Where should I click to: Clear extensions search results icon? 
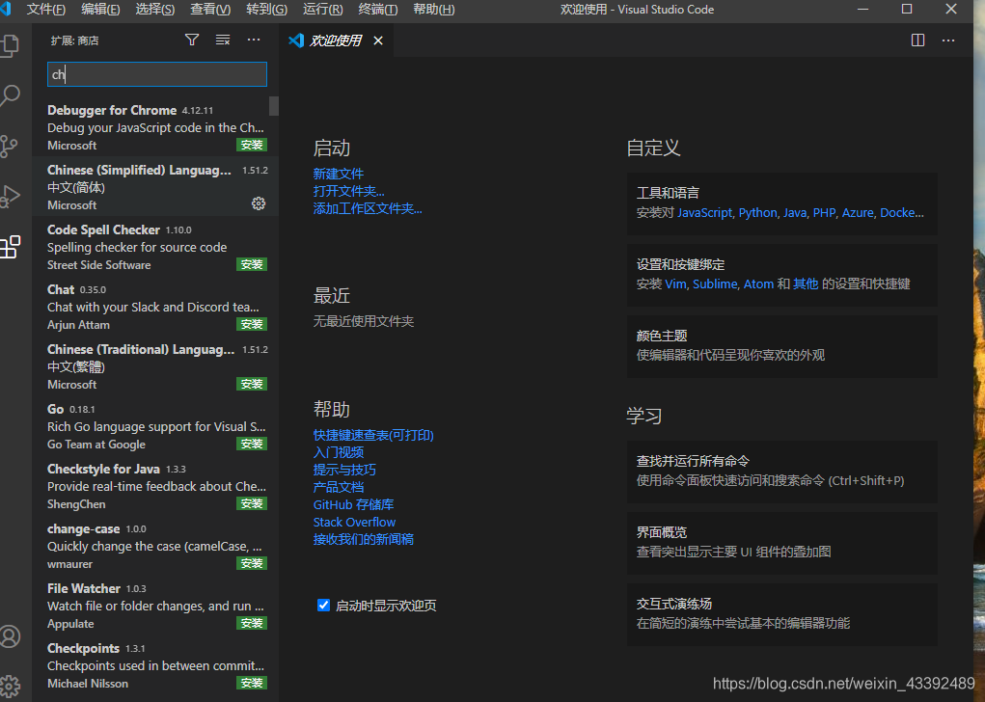223,40
